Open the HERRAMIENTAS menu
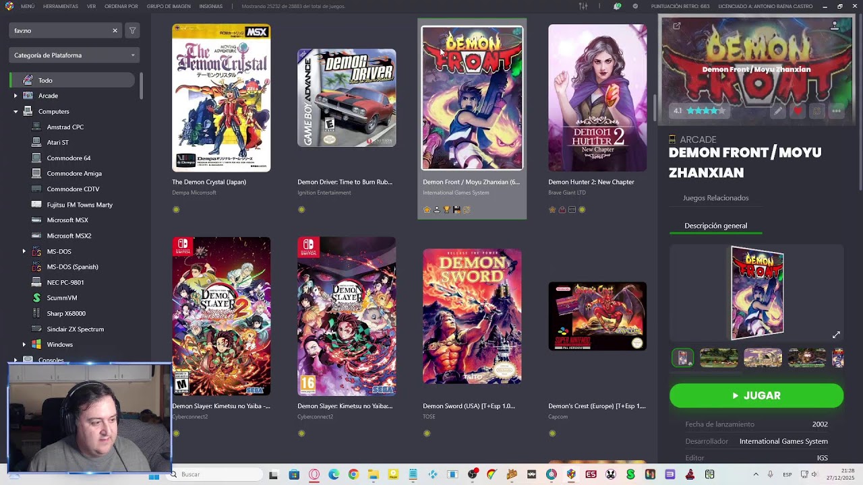The height and width of the screenshot is (485, 863). (x=61, y=6)
